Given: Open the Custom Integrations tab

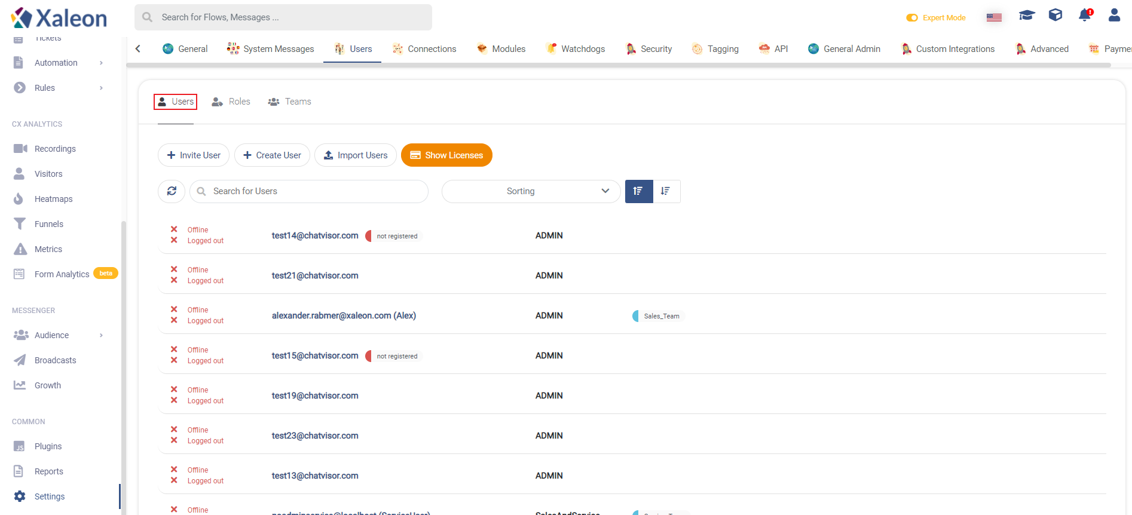Looking at the screenshot, I should click(x=948, y=49).
